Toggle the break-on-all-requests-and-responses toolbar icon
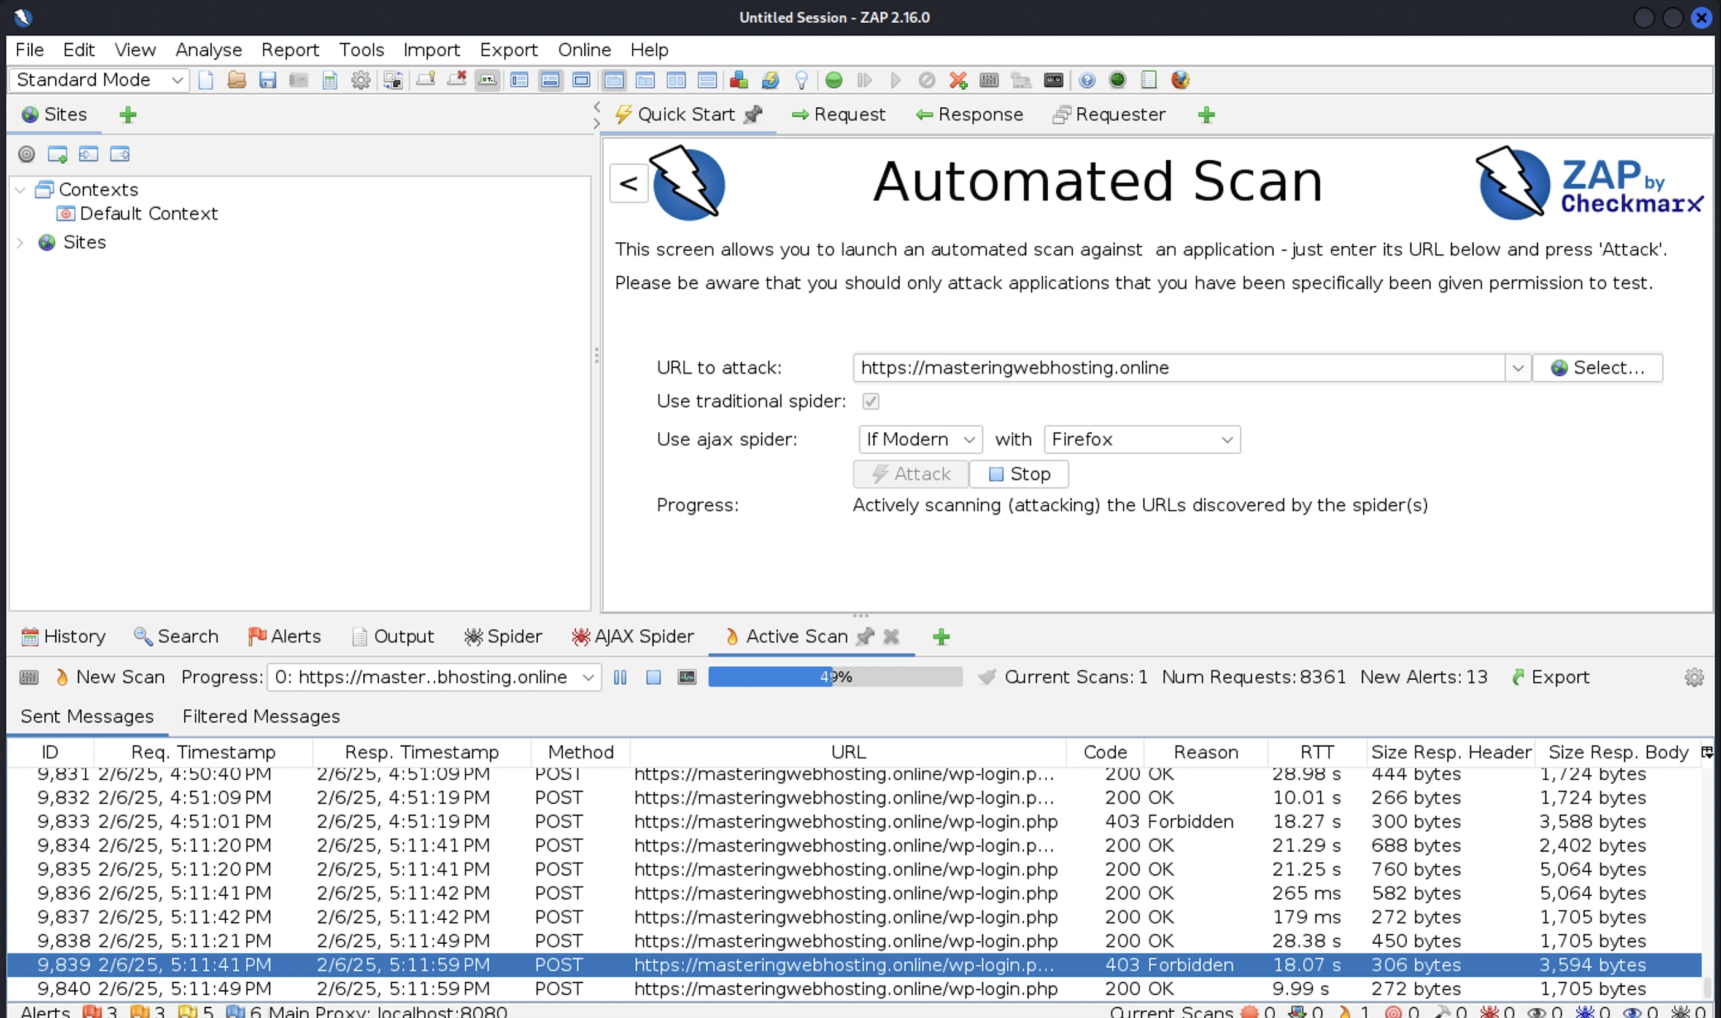This screenshot has width=1721, height=1018. (833, 80)
